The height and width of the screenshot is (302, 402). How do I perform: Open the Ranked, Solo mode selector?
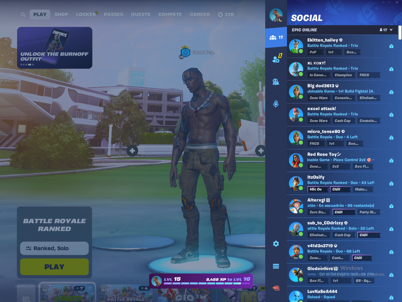coord(54,248)
